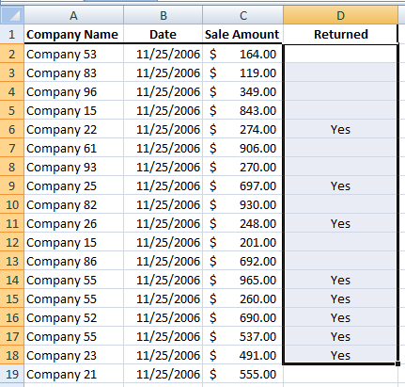This screenshot has height=387, width=405.
Task: Click the Company Name header cell
Action: [74, 34]
